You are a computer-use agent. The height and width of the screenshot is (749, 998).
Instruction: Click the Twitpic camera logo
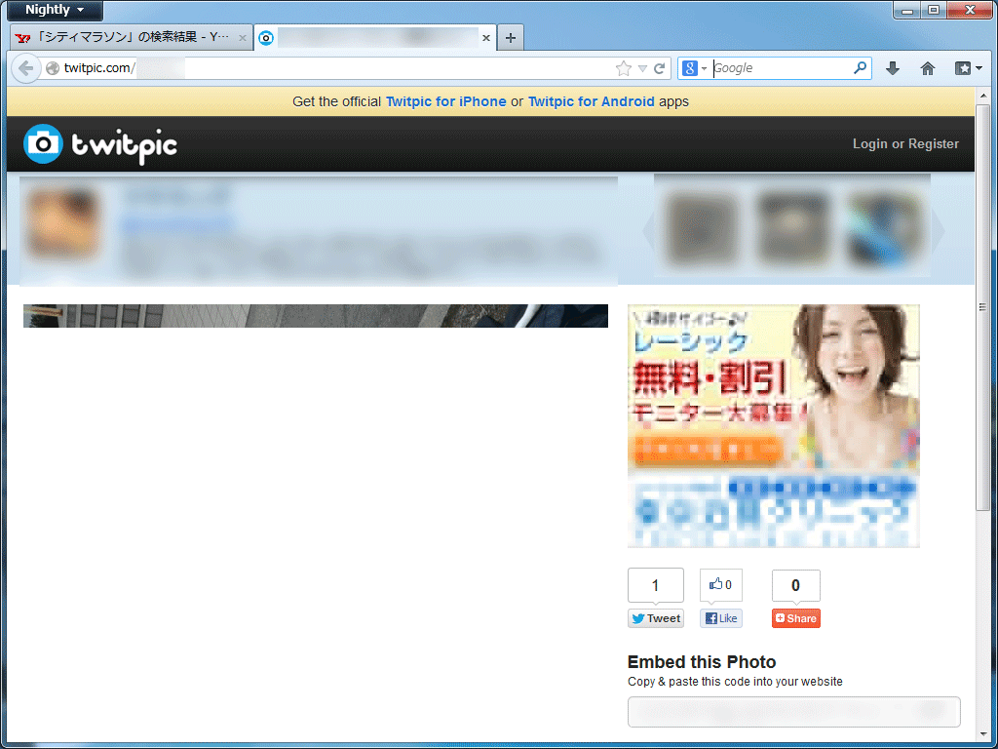point(43,144)
